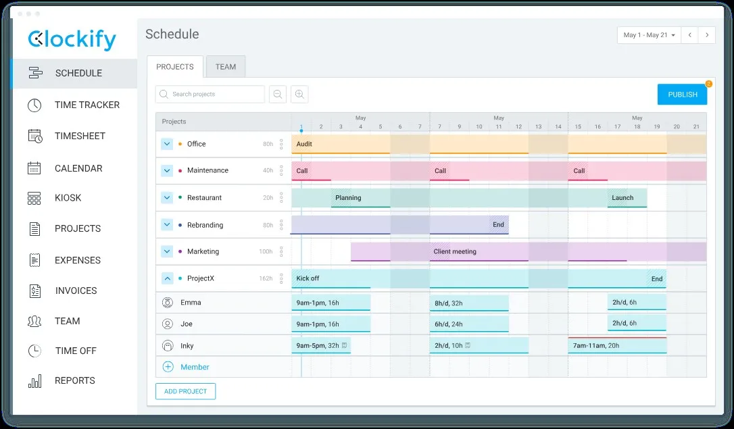Open the Reports bar chart icon
The height and width of the screenshot is (429, 734).
pyautogui.click(x=34, y=381)
